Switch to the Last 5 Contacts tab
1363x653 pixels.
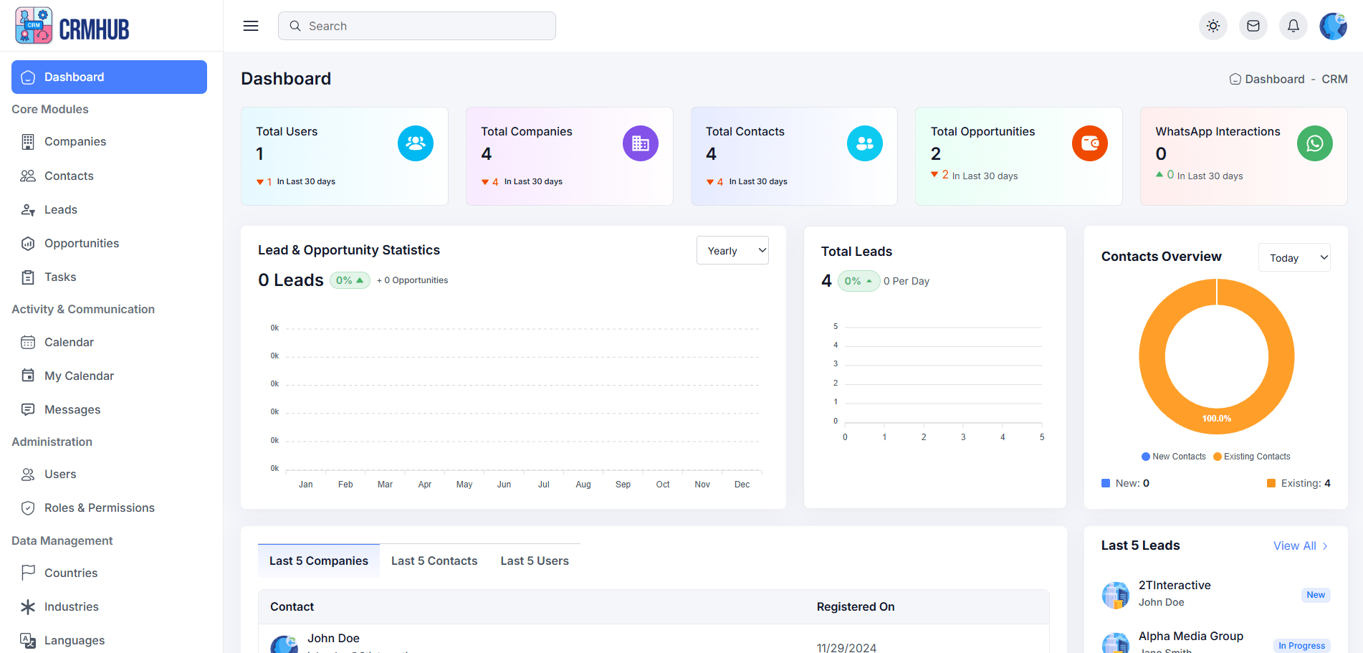click(434, 561)
